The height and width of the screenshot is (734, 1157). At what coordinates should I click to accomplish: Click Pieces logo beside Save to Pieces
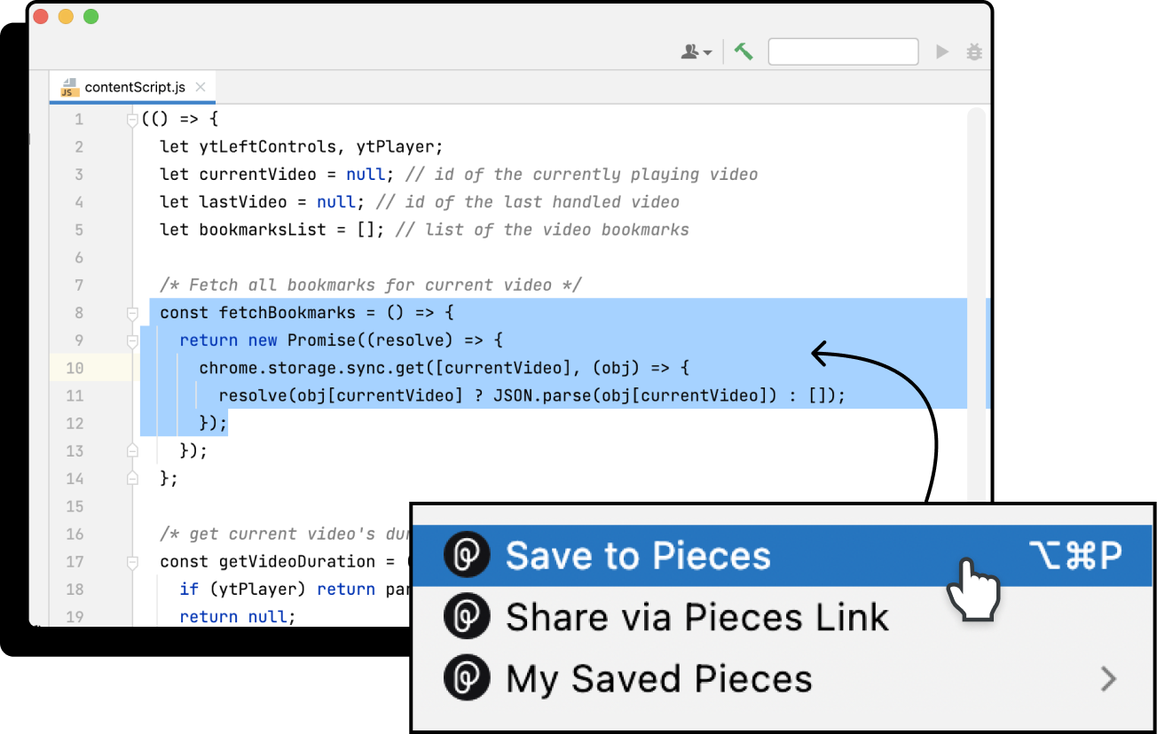pos(467,556)
